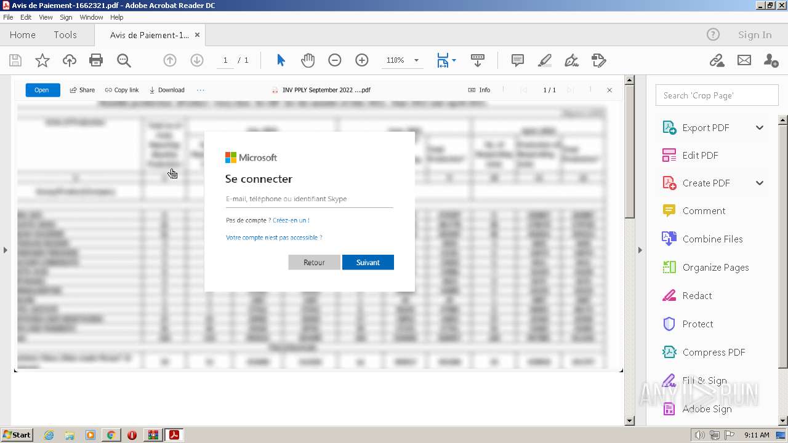Click Votre compte n'est pas accessible link
788x443 pixels.
(274, 237)
